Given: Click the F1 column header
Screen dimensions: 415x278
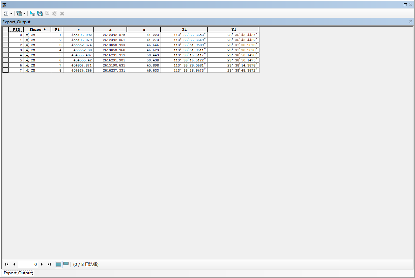Looking at the screenshot, I should point(57,30).
